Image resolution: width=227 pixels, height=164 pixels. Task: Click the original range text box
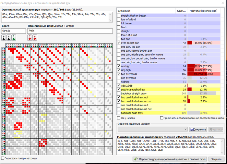coord(57,17)
